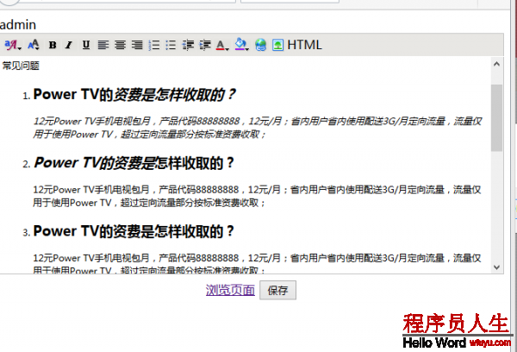Insert numbered list

tap(154, 45)
